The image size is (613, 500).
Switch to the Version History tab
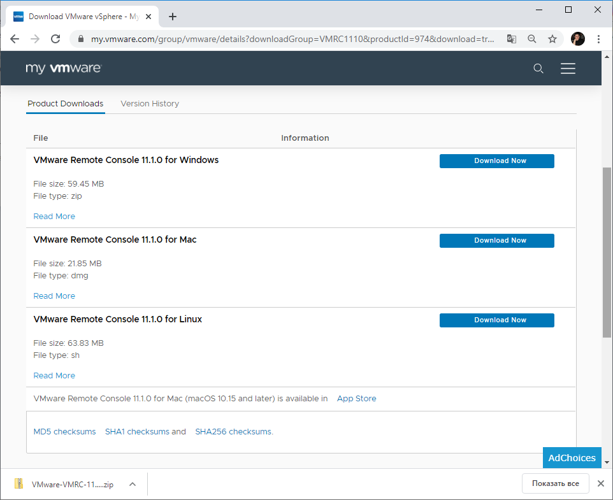click(150, 104)
